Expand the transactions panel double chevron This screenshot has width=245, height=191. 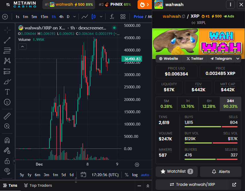tap(148, 186)
